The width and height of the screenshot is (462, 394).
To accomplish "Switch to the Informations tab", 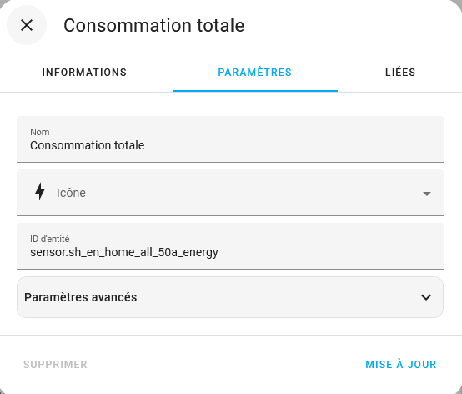I will click(x=84, y=73).
